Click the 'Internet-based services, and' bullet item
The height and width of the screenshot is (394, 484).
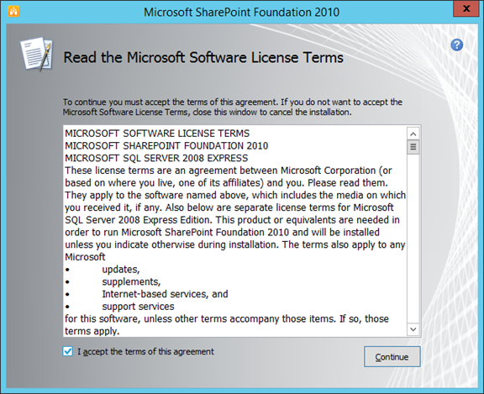coord(166,294)
